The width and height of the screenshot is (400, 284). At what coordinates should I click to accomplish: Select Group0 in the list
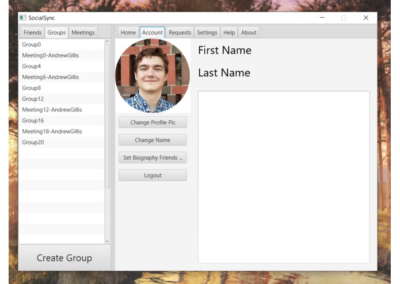(x=61, y=44)
